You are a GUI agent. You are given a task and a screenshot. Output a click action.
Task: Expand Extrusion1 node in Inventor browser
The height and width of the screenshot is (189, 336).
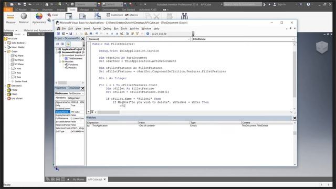click(5, 86)
